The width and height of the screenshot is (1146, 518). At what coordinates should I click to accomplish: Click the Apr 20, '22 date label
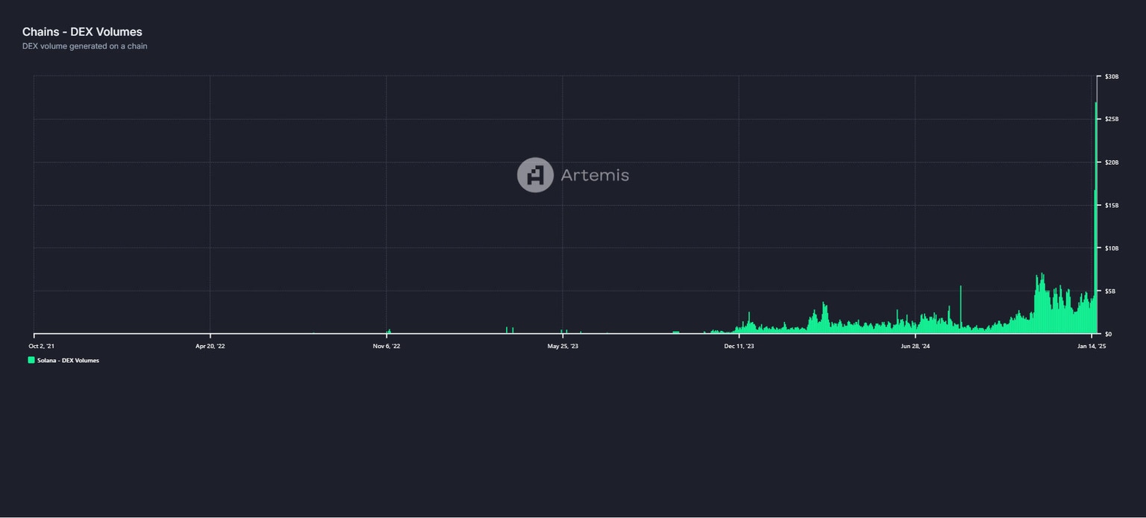coord(211,346)
